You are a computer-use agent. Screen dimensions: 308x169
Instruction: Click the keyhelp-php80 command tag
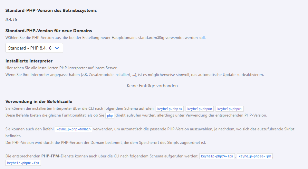(199, 109)
